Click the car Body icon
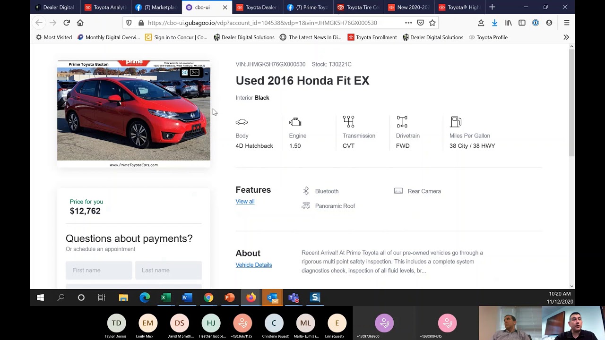This screenshot has width=605, height=340. tap(242, 122)
